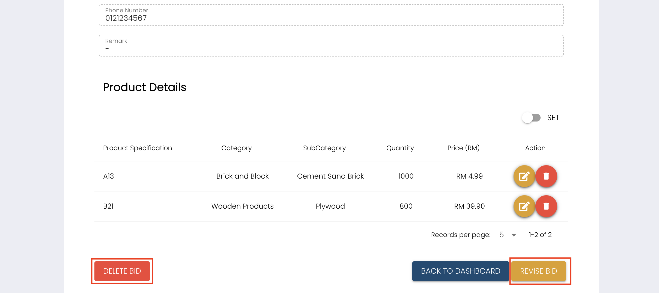Click the Phone Number field
Screen dimensions: 659x293
click(331, 15)
